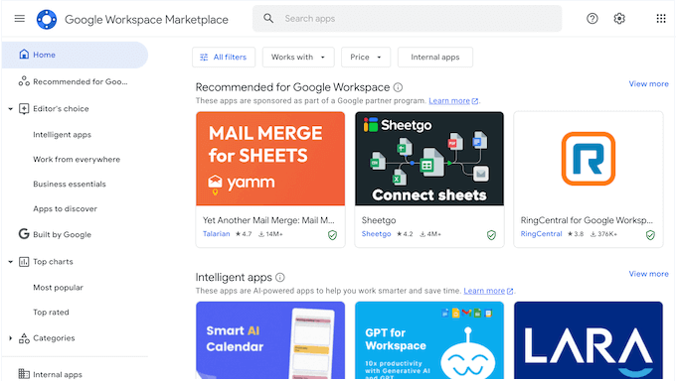Open the hamburger main menu
The width and height of the screenshot is (676, 381).
(20, 19)
